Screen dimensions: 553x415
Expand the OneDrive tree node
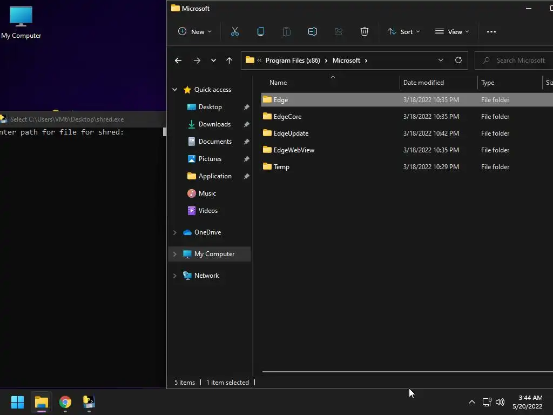(x=174, y=232)
